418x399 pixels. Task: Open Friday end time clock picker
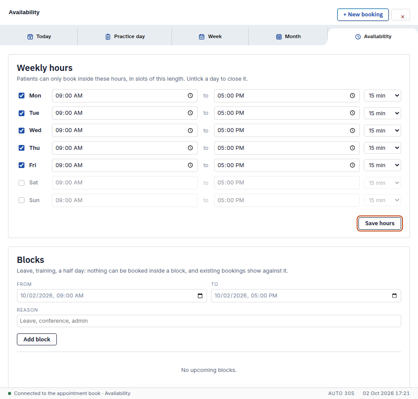[x=352, y=165]
